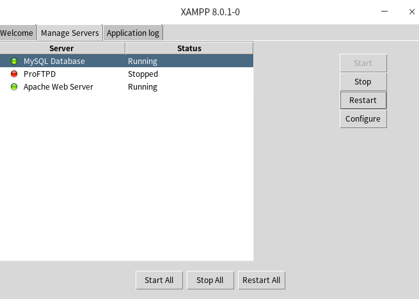Click the red status icon beside ProFTPD
This screenshot has height=299, width=419.
[14, 74]
